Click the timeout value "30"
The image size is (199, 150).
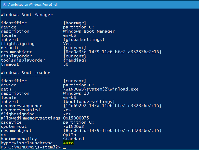point(66,64)
